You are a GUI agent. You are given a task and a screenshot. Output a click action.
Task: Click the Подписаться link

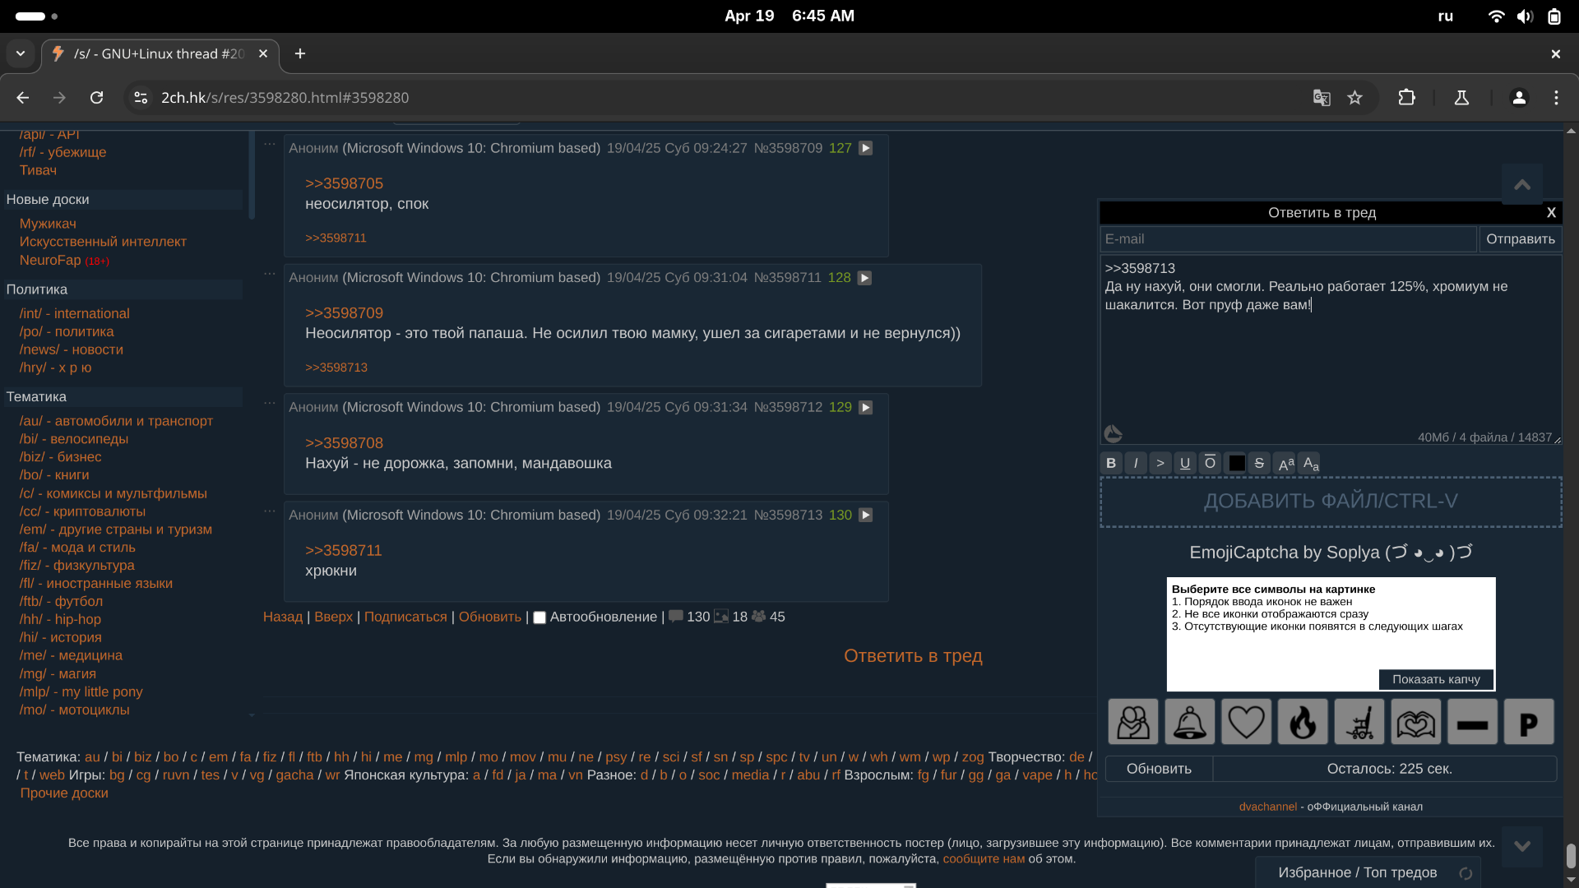[x=405, y=617]
